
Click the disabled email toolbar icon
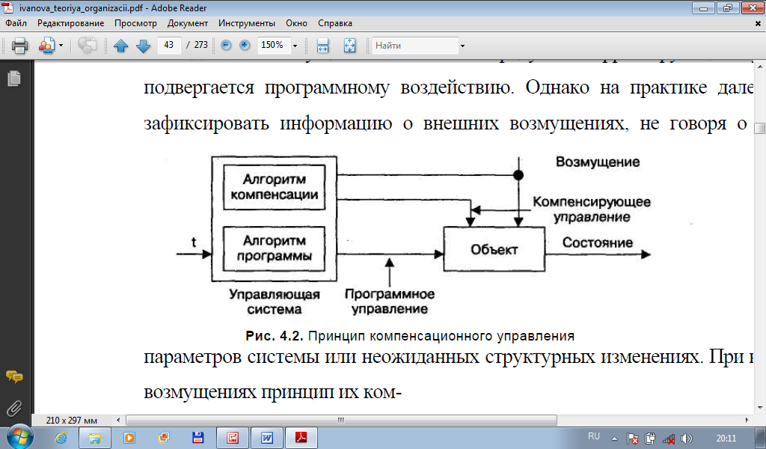point(87,46)
